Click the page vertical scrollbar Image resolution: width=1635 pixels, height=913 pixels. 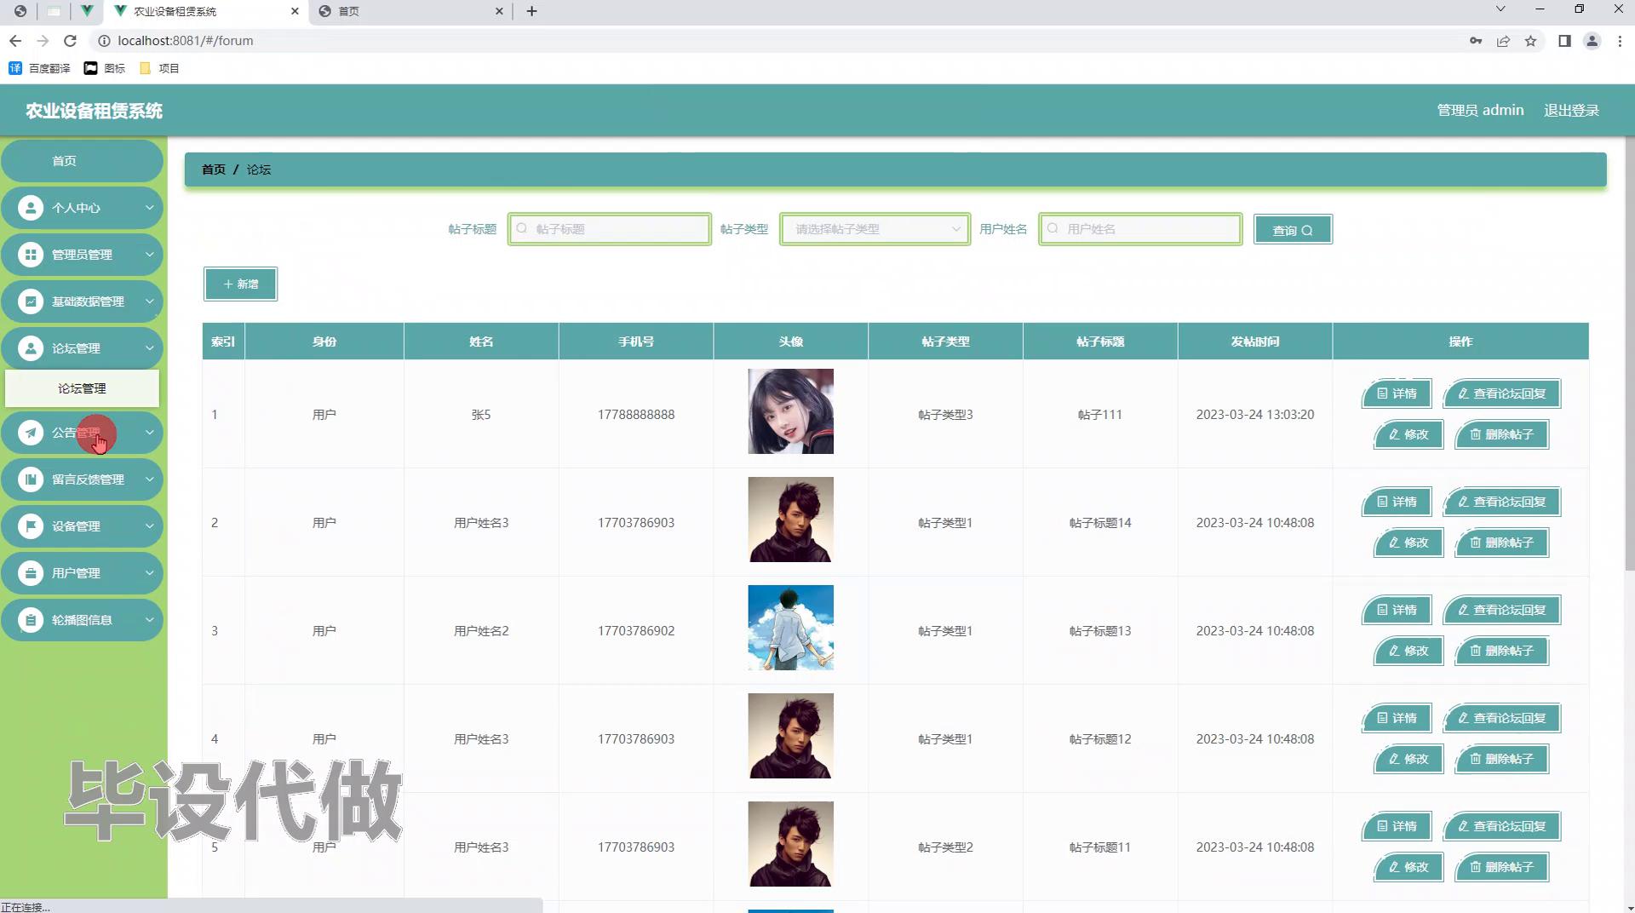click(1629, 353)
